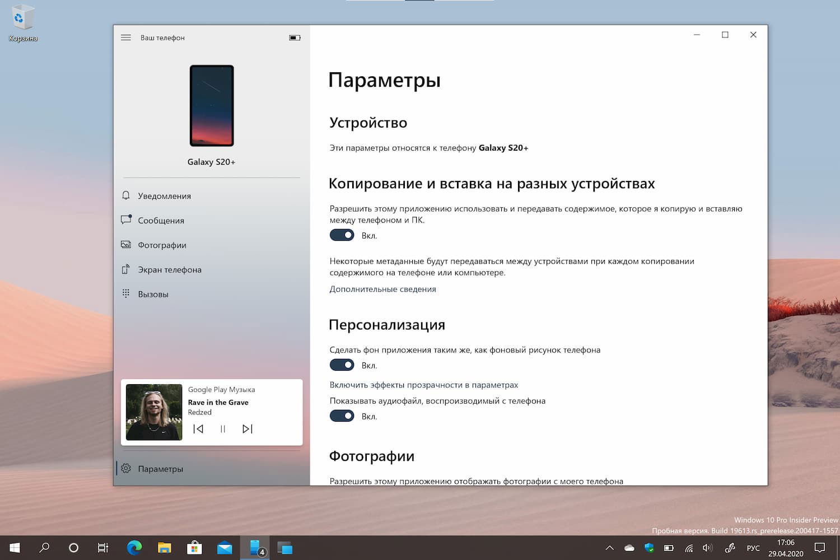The height and width of the screenshot is (560, 840).
Task: Open Task View on the taskbar
Action: pos(103,548)
